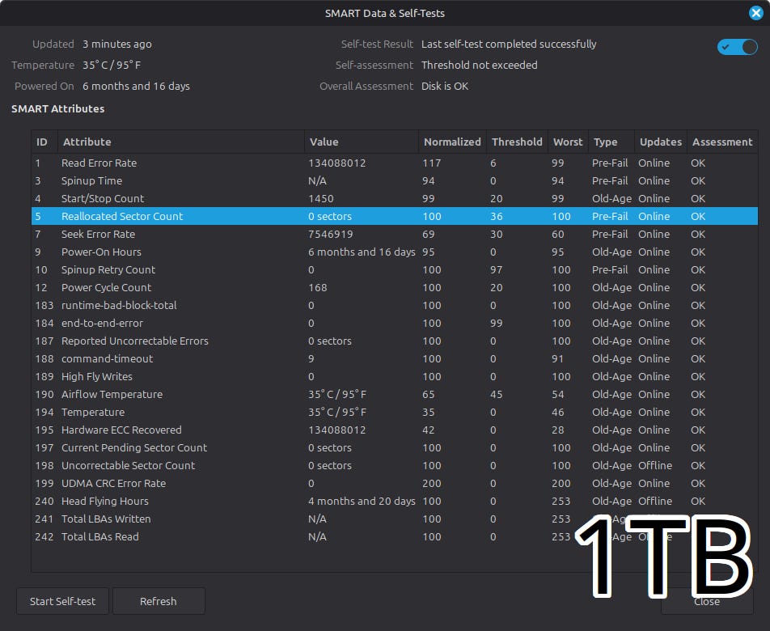Close the SMART Data dialog with X icon
Screen dimensions: 770x631
tap(755, 13)
